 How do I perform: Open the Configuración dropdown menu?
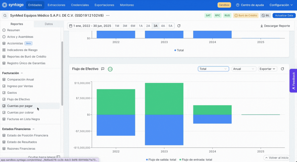[x=281, y=5]
